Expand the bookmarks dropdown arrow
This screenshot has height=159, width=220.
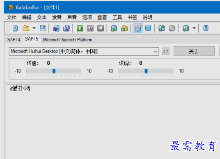click(194, 28)
